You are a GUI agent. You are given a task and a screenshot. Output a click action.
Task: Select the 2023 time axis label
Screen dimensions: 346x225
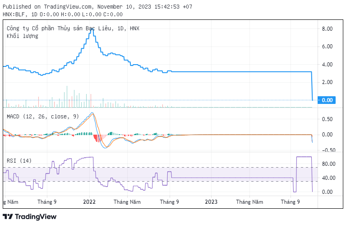[x=212, y=202]
